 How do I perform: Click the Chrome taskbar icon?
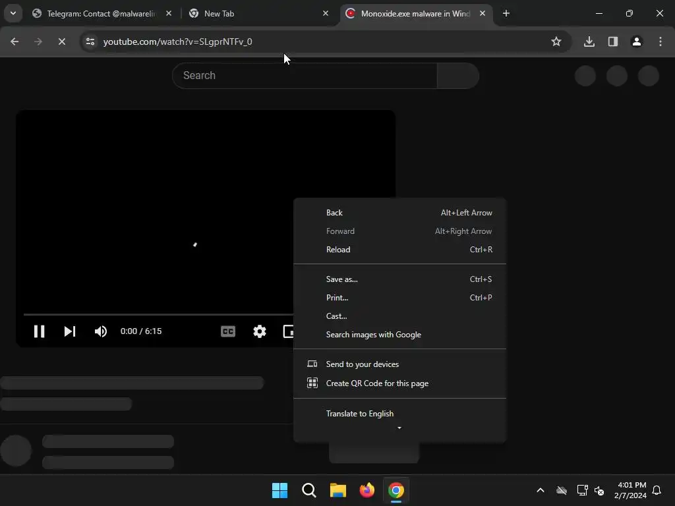coord(396,490)
